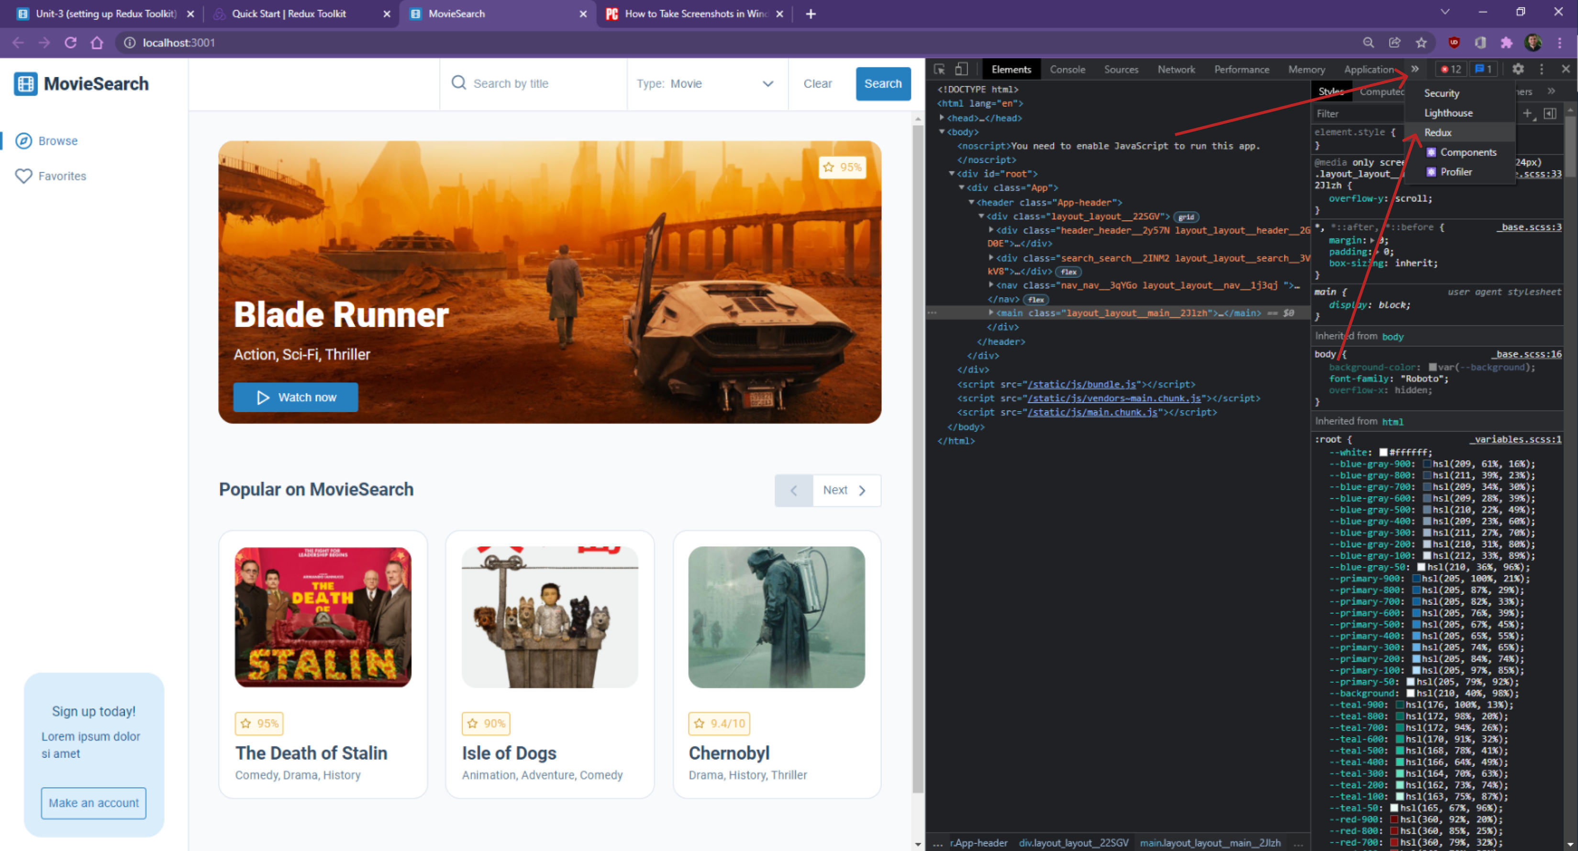
Task: Select Redux from the more tools menu
Action: [1438, 132]
